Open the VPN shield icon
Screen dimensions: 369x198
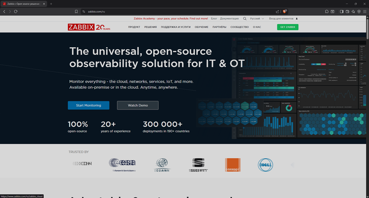coord(359,11)
